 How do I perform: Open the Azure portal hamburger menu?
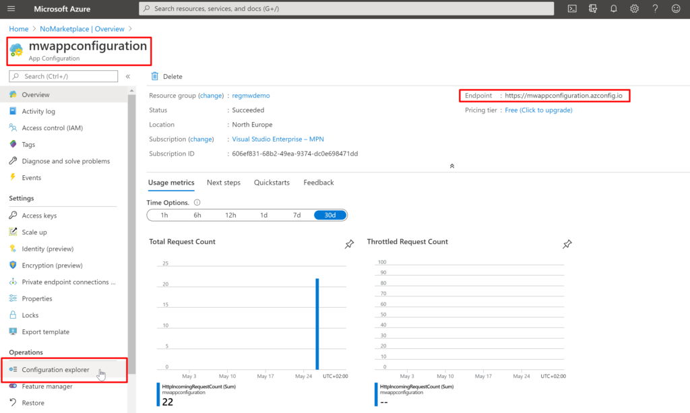click(x=11, y=8)
